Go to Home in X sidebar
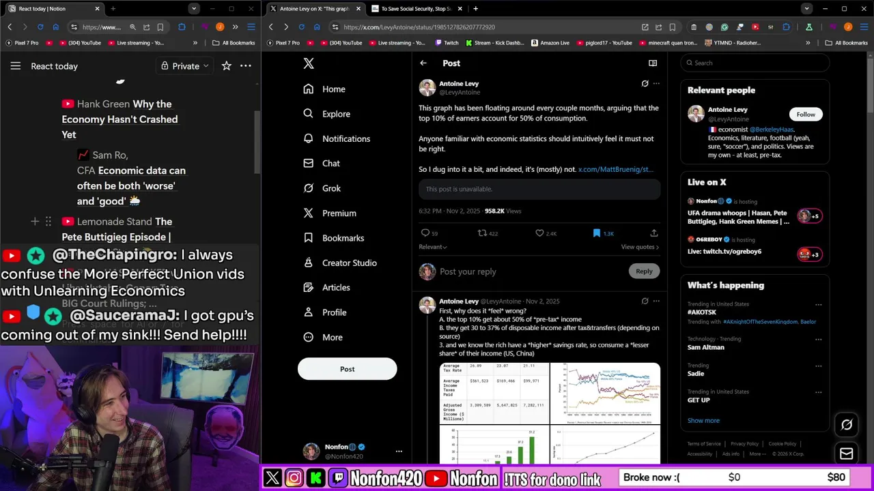This screenshot has width=874, height=491. [324, 89]
